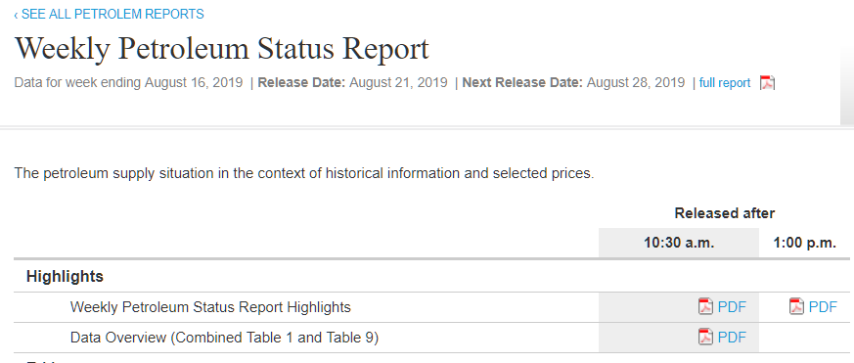854x363 pixels.
Task: Click the Release Date August 21 text
Action: (352, 83)
